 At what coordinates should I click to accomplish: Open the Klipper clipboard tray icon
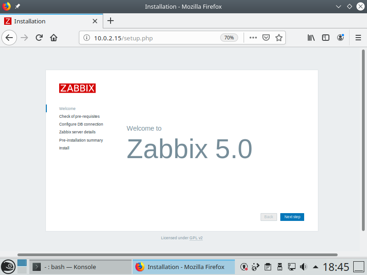coord(268,267)
